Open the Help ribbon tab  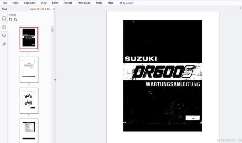point(110,3)
